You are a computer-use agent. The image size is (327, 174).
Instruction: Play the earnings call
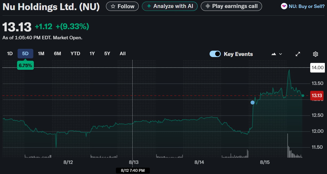(x=231, y=6)
